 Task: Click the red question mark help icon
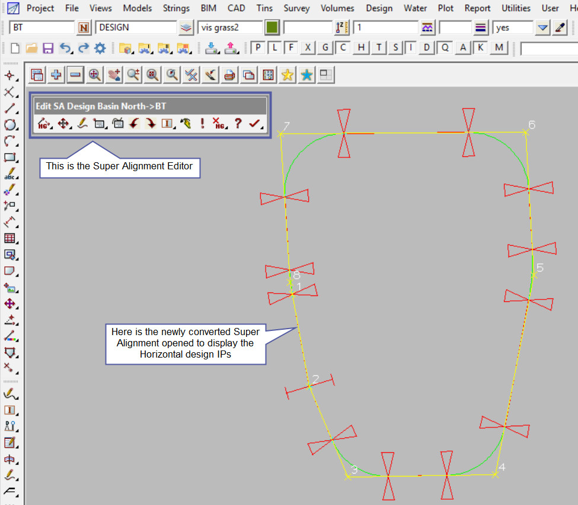pos(238,123)
